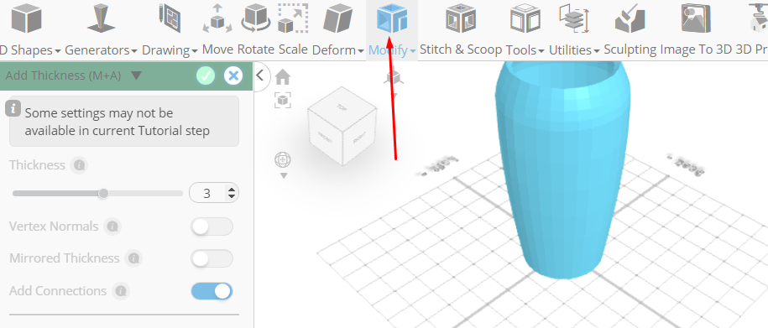The image size is (768, 328).
Task: Open the Sculpting tool icon
Action: click(630, 18)
